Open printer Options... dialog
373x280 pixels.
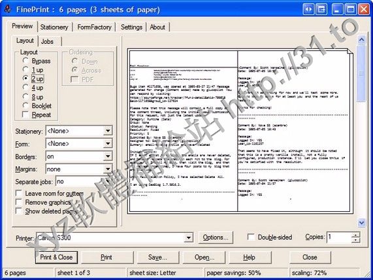pos(216,237)
